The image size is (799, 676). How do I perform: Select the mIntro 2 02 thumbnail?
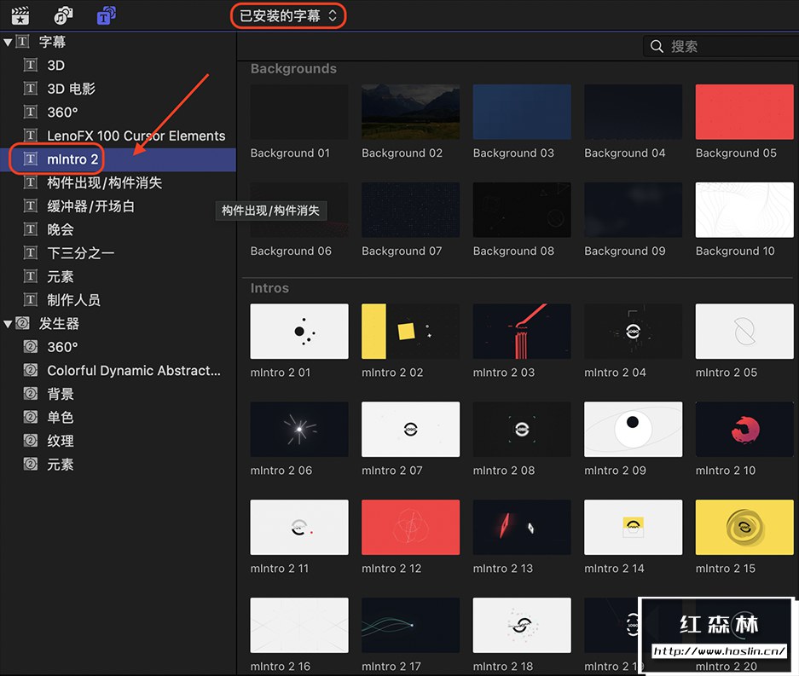click(x=410, y=331)
